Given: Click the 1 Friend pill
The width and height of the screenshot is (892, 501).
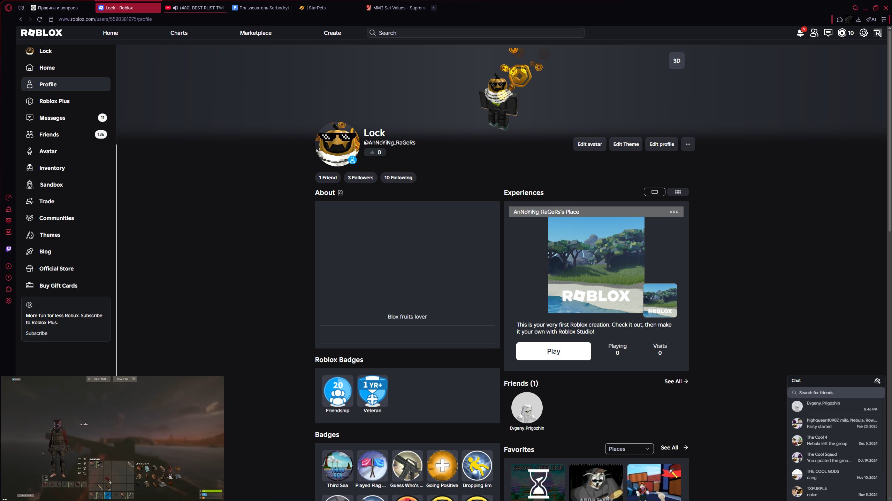Looking at the screenshot, I should [328, 178].
